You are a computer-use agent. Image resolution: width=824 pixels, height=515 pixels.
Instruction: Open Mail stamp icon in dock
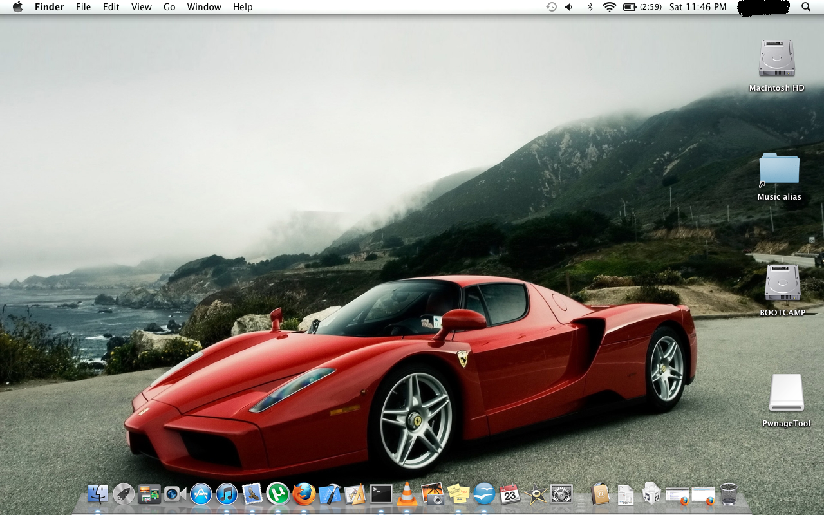tap(252, 494)
